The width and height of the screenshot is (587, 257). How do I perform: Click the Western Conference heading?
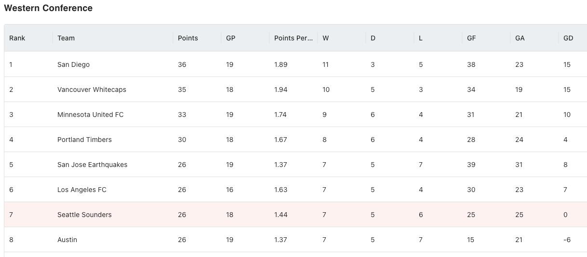tap(48, 8)
